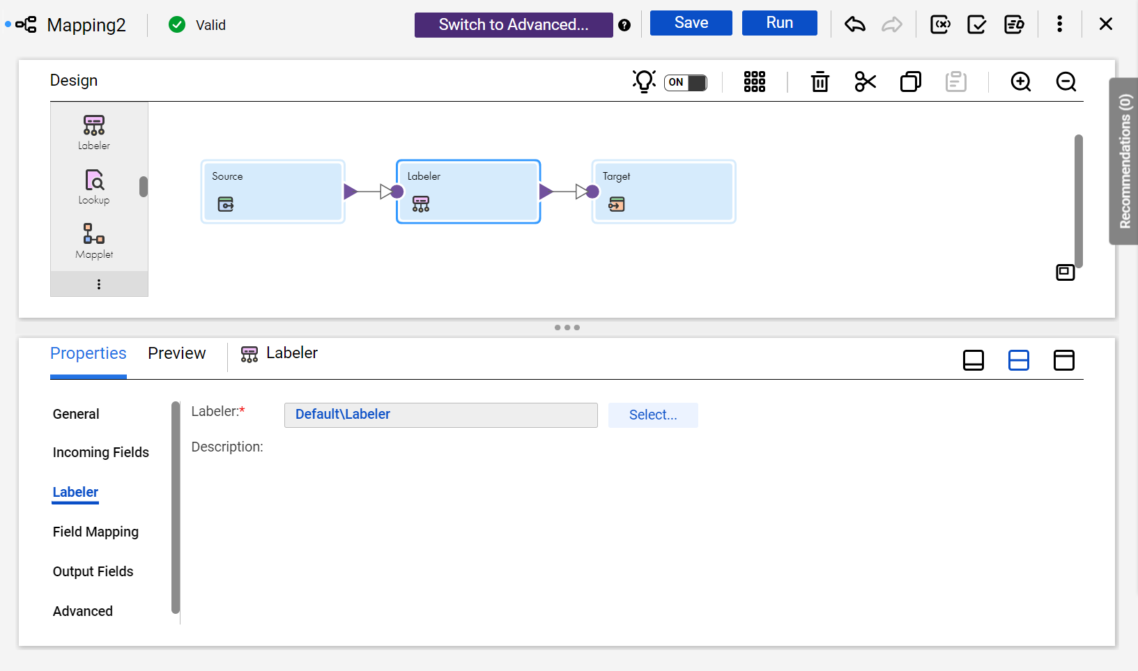Viewport: 1138px width, 671px height.
Task: Expand the palette more options dots
Action: click(99, 284)
